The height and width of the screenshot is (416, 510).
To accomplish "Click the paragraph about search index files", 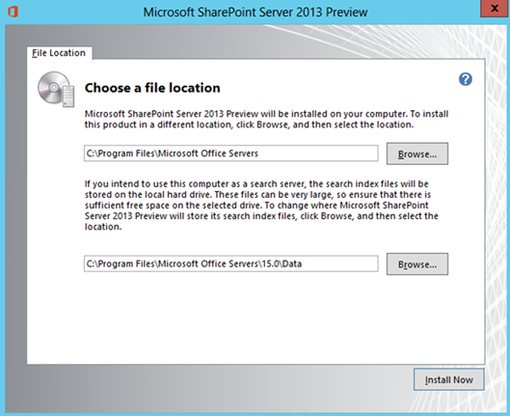I will coord(261,205).
